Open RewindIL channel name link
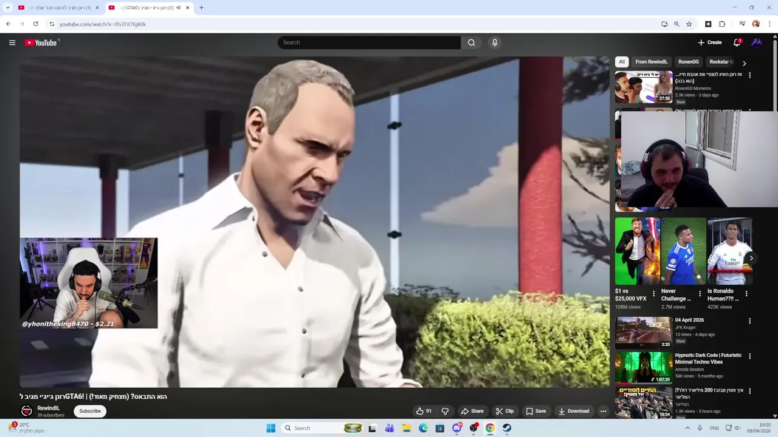This screenshot has width=778, height=437. tap(49, 408)
